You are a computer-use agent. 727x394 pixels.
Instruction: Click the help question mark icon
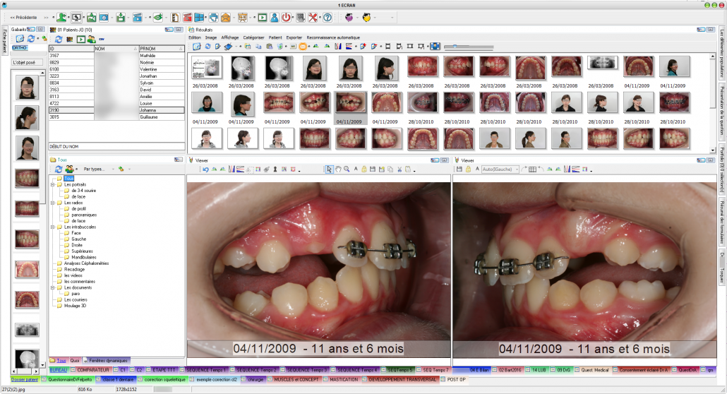328,17
